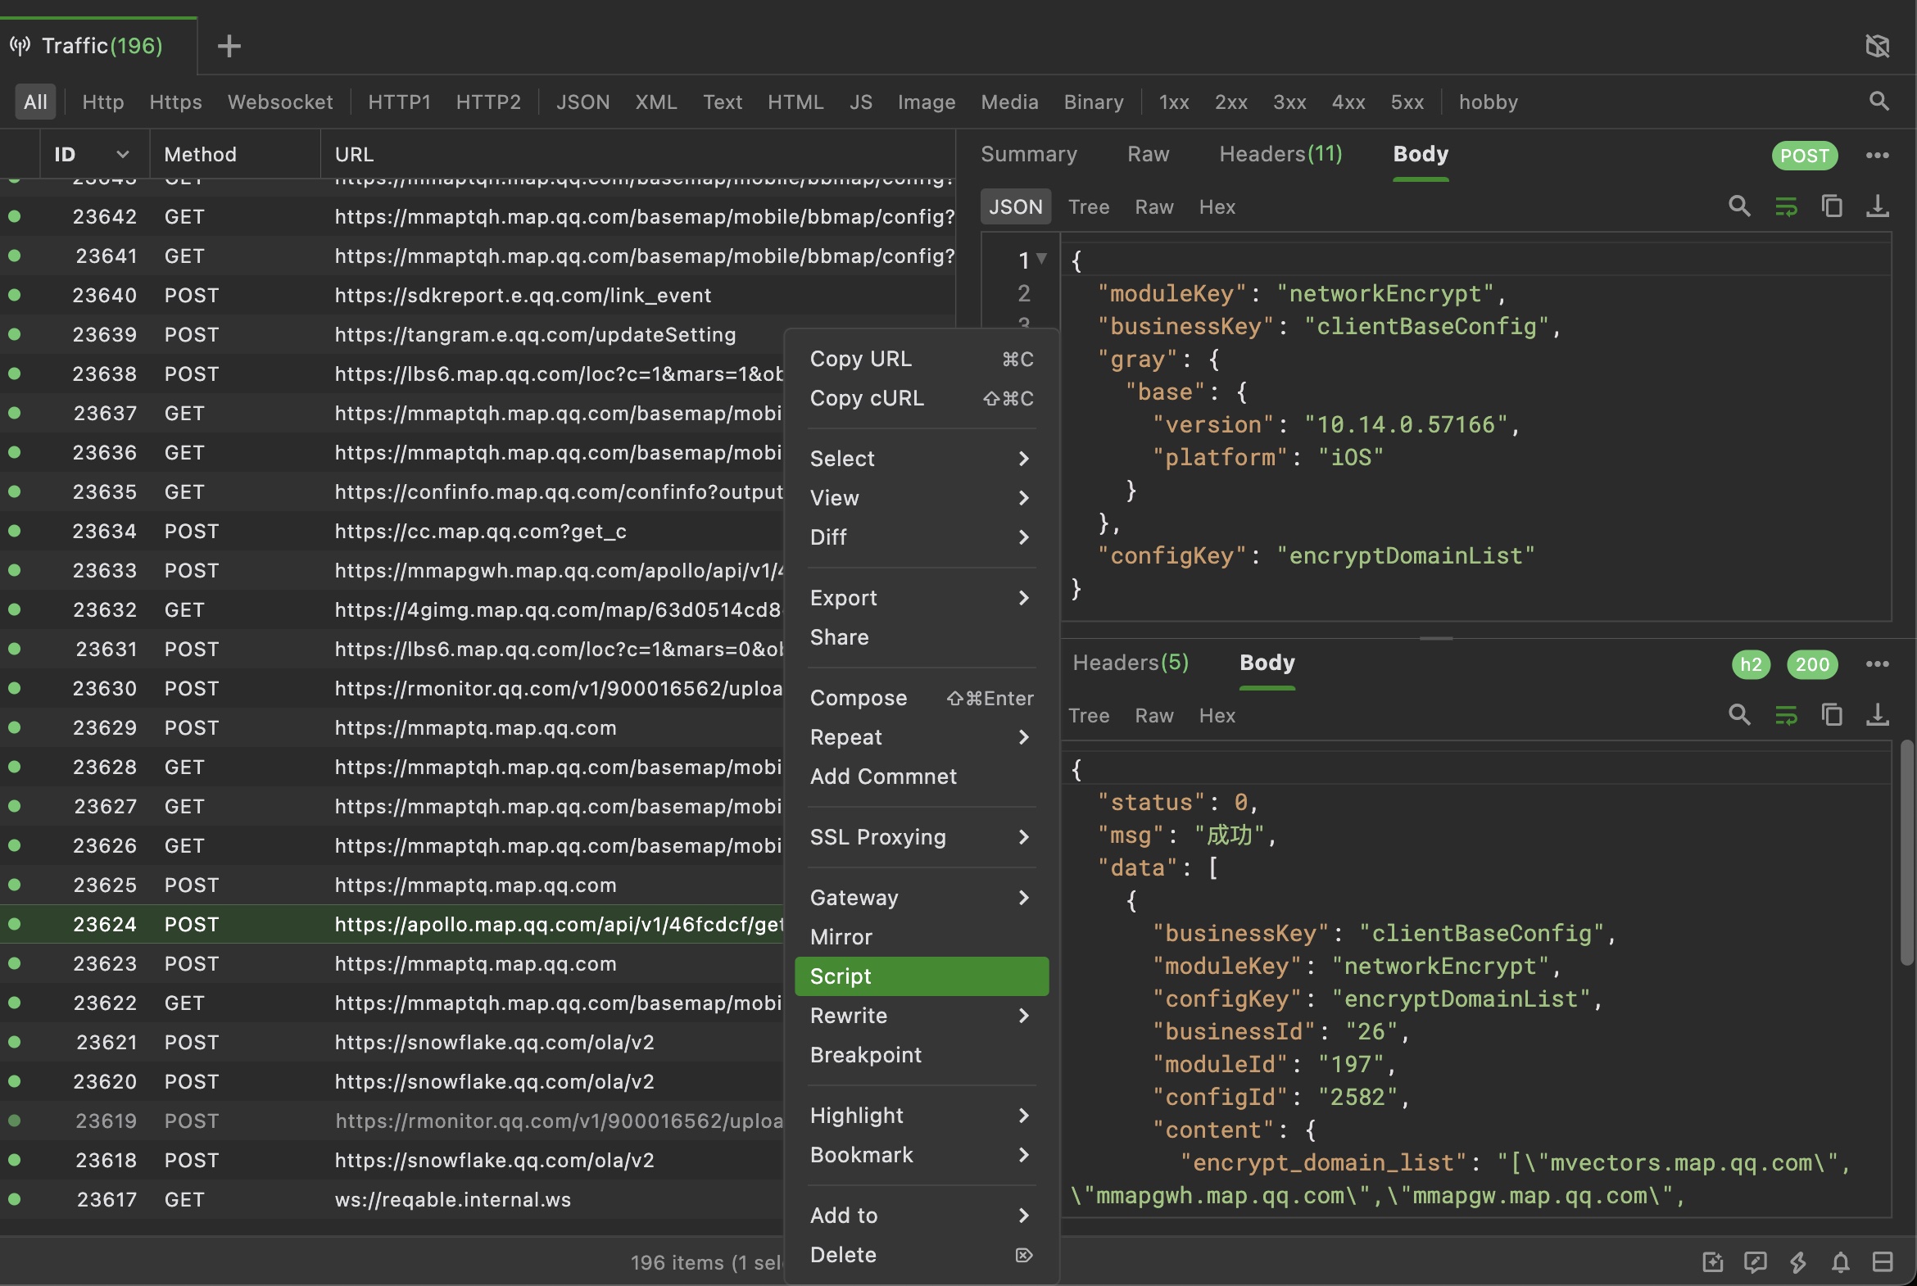Toggle word wrap in response body
Viewport: 1917px width, 1286px height.
[x=1786, y=714]
